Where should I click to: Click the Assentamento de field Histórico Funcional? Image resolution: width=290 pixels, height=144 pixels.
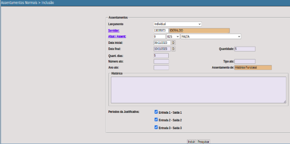coord(253,67)
